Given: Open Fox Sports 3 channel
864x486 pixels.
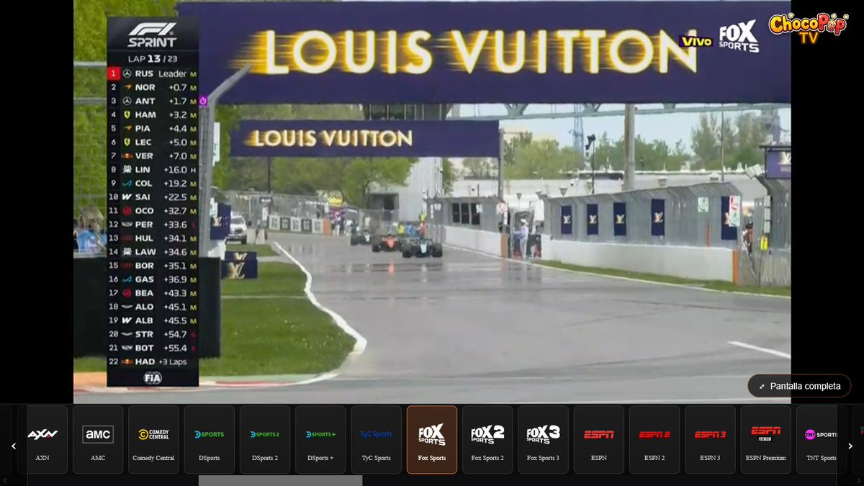Looking at the screenshot, I should (x=543, y=439).
